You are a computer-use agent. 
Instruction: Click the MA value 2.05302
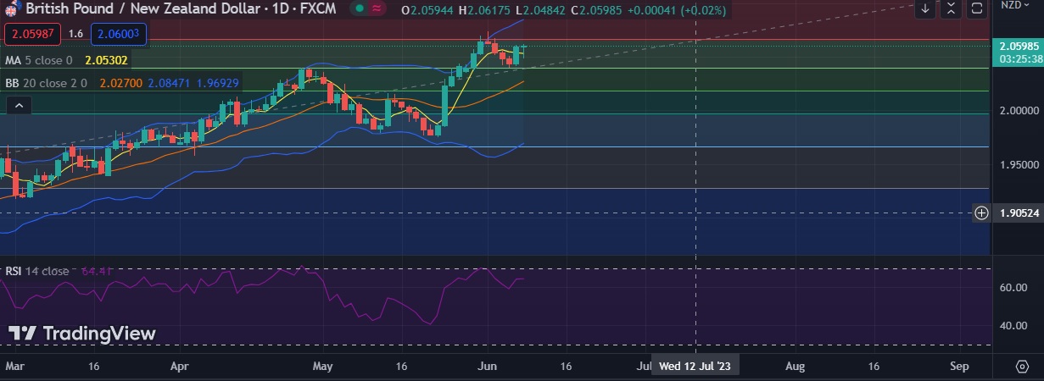point(106,61)
